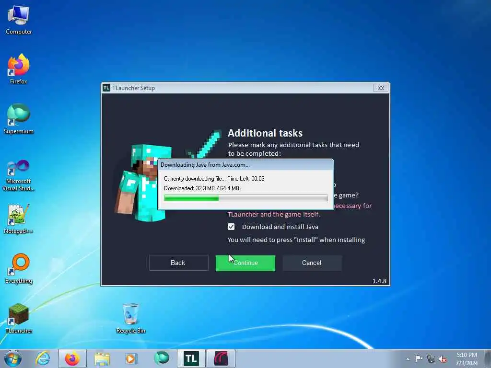Select the Supermium desktop shortcut

(19, 119)
